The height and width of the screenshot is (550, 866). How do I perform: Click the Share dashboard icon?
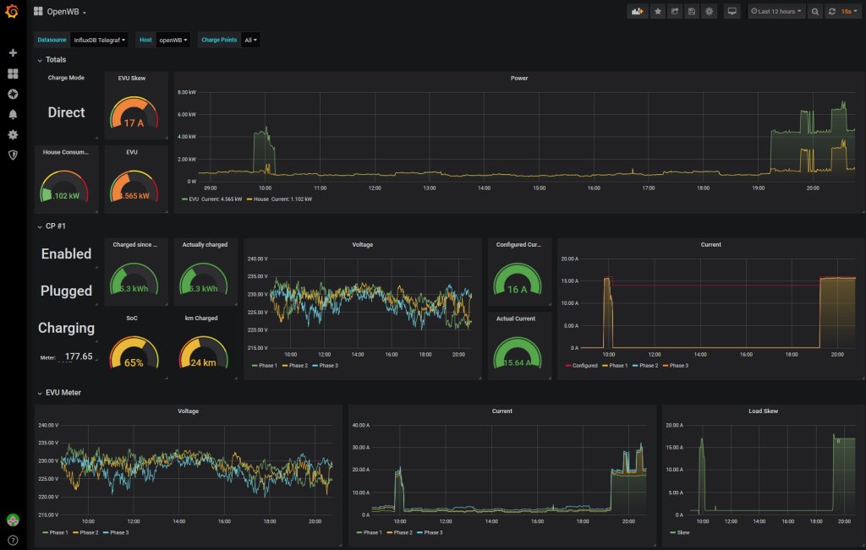click(675, 11)
